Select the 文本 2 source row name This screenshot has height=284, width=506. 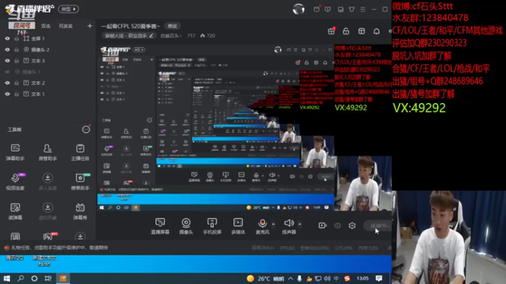click(38, 83)
